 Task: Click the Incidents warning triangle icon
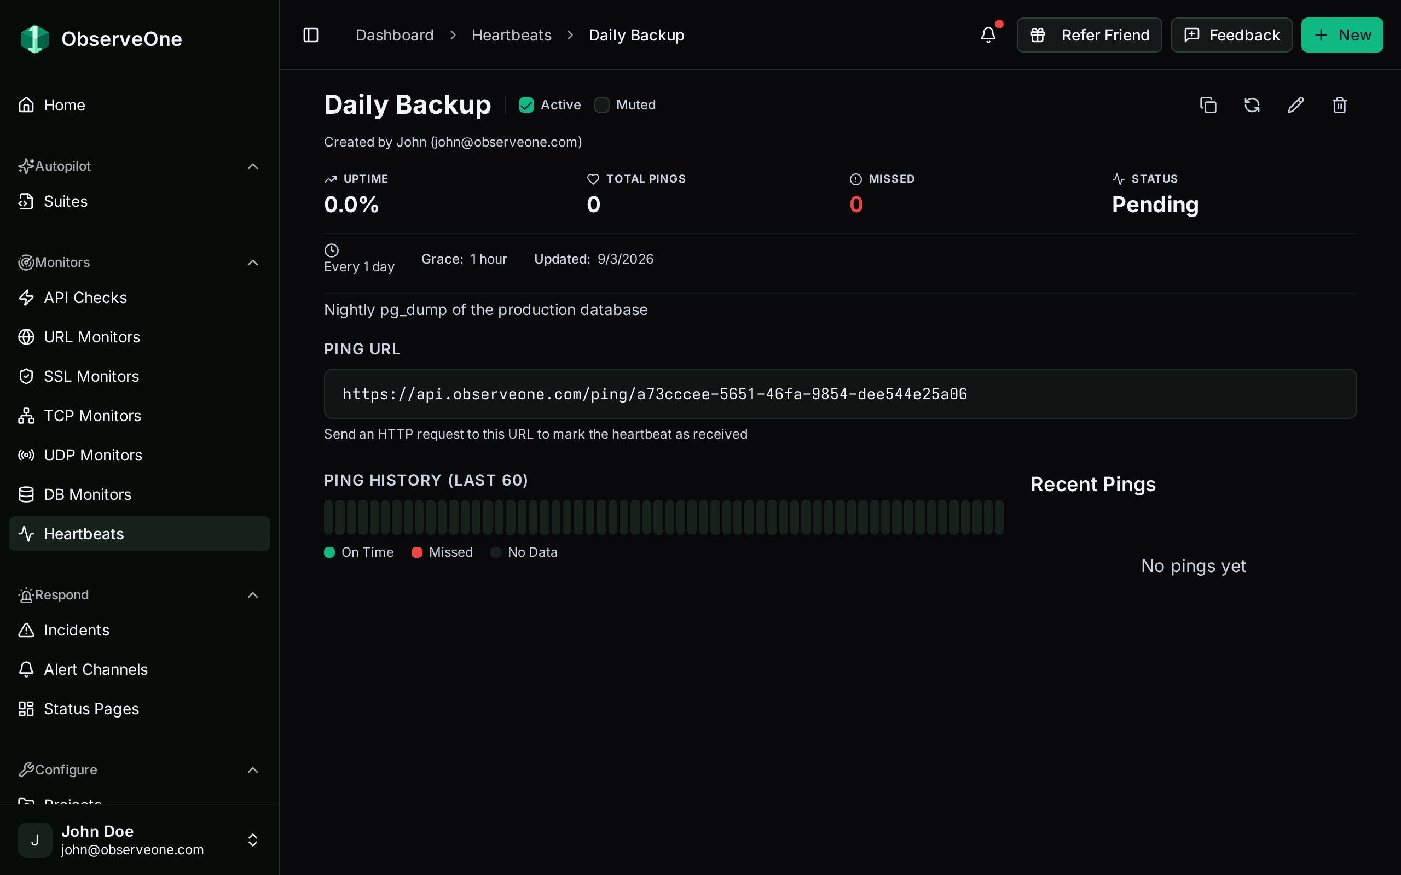pyautogui.click(x=26, y=630)
